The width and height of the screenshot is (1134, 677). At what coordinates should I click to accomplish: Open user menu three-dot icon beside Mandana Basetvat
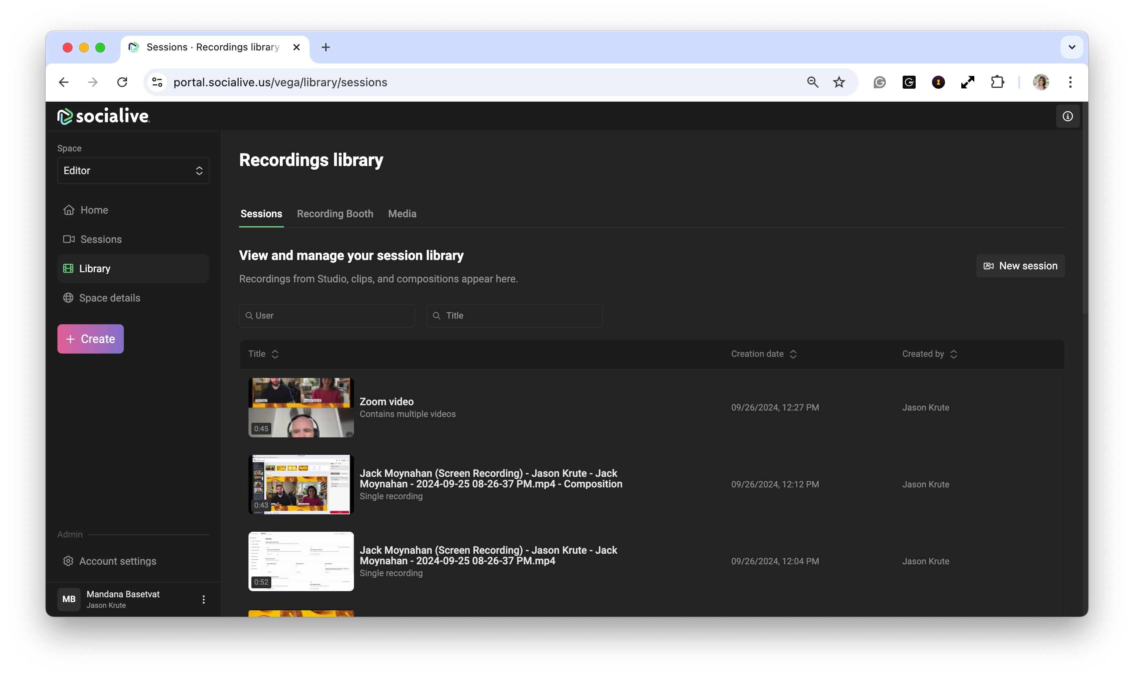pos(204,599)
